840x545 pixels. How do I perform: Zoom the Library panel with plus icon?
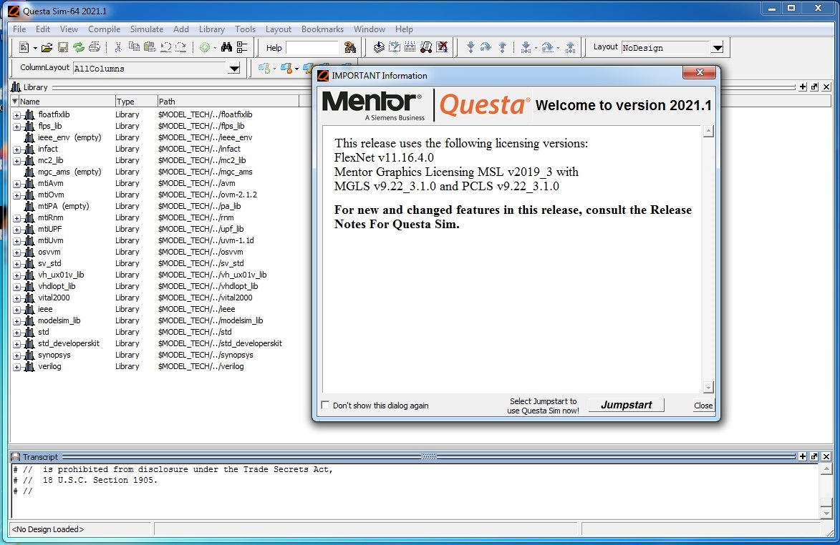tap(803, 87)
